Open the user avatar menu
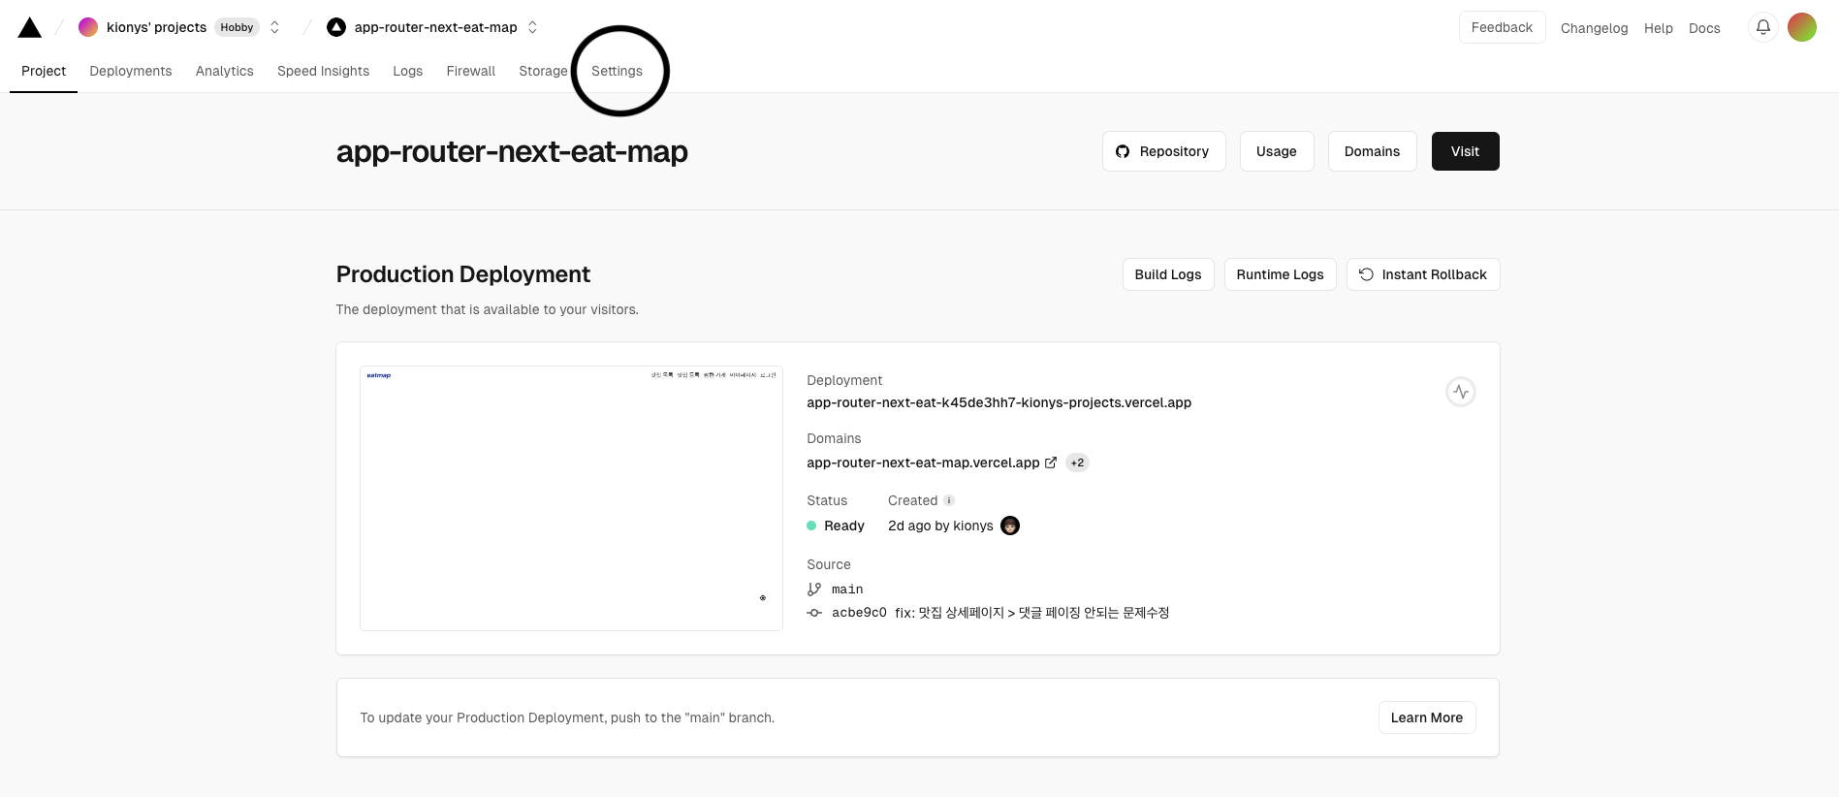The width and height of the screenshot is (1839, 797). point(1802,27)
